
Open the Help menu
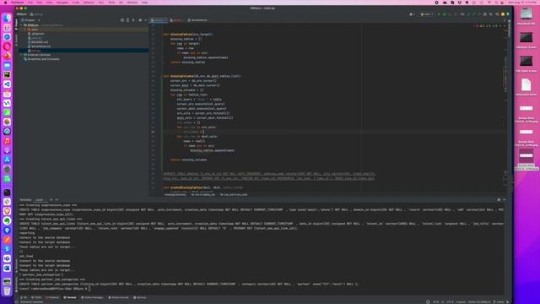[144, 3]
